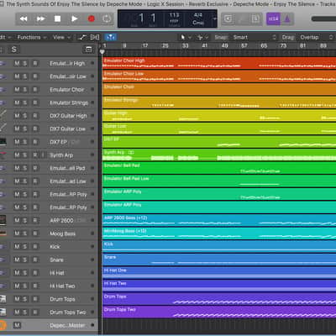336x336 pixels.
Task: Click bar 65 on the timeline ruler
Action: pyautogui.click(x=264, y=45)
